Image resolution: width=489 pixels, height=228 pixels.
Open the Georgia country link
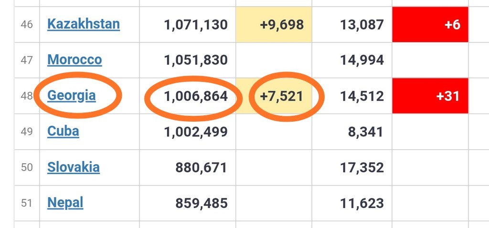[x=72, y=95]
